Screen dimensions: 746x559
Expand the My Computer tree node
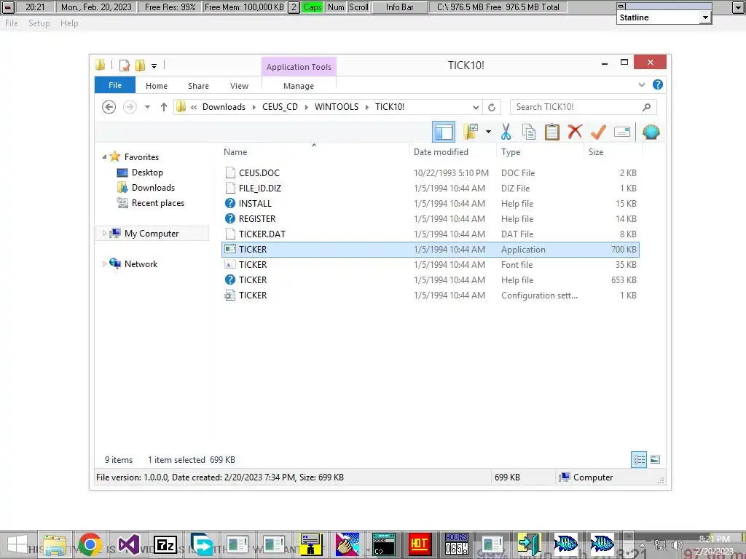pos(104,234)
